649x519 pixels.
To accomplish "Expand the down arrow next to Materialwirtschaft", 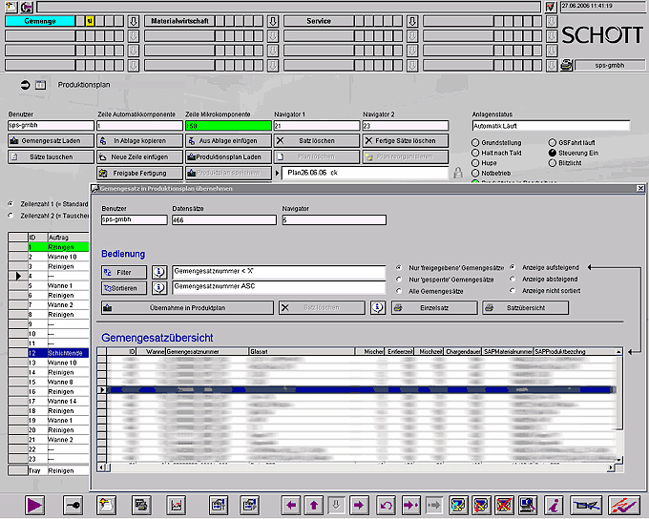I will (272, 21).
